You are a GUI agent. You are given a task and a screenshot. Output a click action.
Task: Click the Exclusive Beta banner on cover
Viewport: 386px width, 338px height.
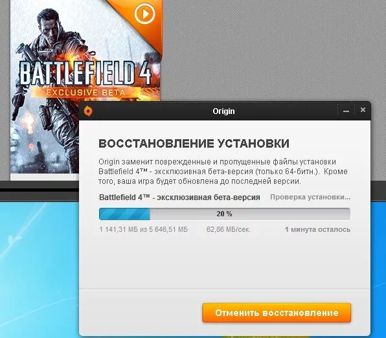[x=86, y=93]
